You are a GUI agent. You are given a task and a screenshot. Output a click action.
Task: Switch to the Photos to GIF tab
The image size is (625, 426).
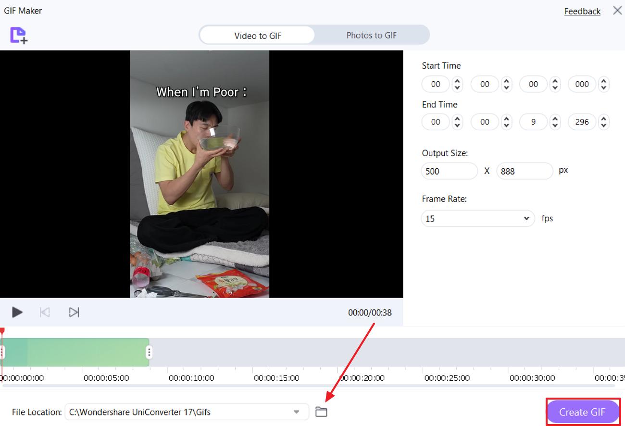(x=371, y=35)
